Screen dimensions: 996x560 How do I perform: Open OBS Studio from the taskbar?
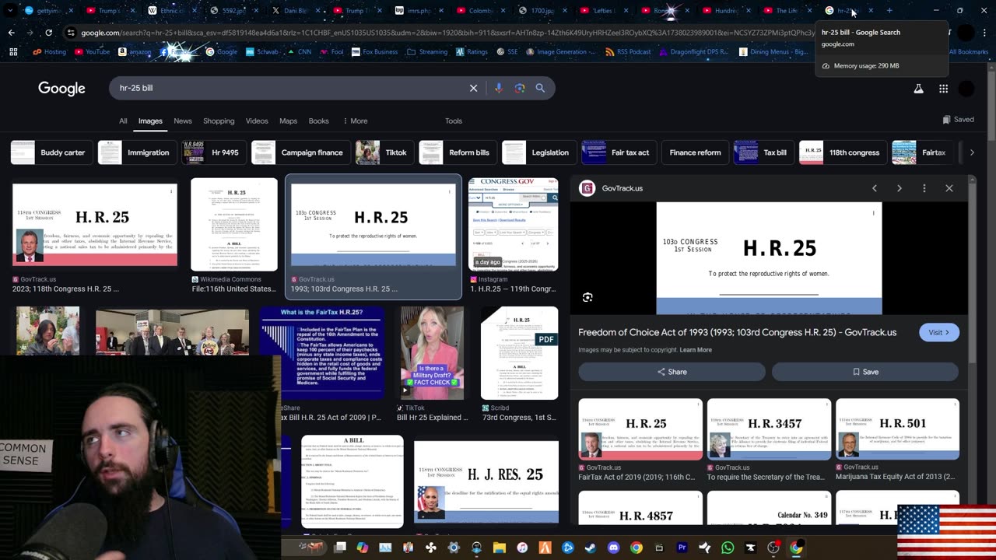(x=773, y=548)
